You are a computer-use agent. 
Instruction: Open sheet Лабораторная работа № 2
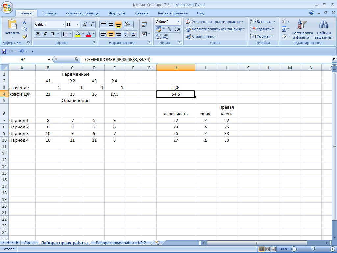pyautogui.click(x=121, y=243)
